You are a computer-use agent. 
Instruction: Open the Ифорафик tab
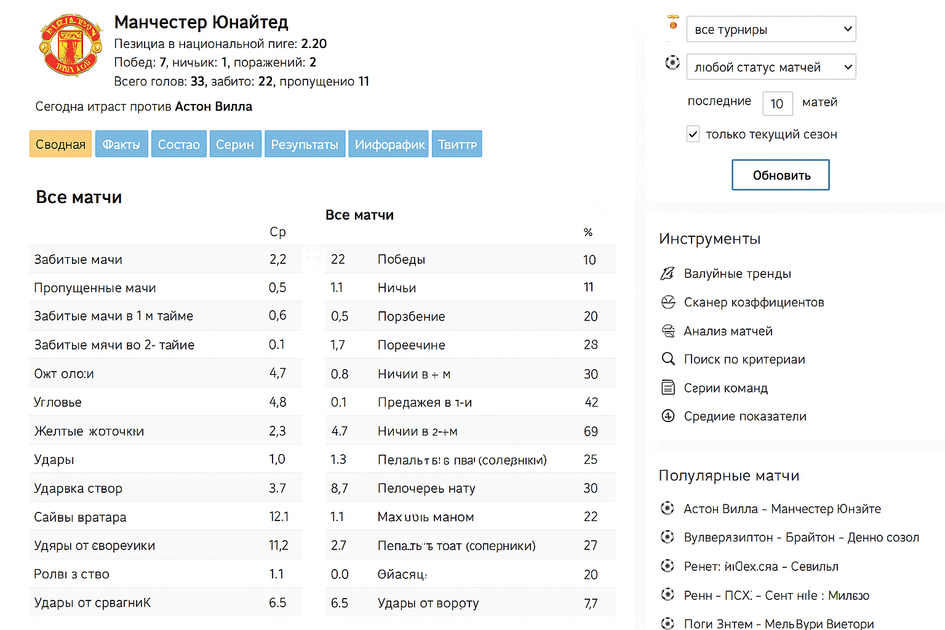[x=389, y=144]
